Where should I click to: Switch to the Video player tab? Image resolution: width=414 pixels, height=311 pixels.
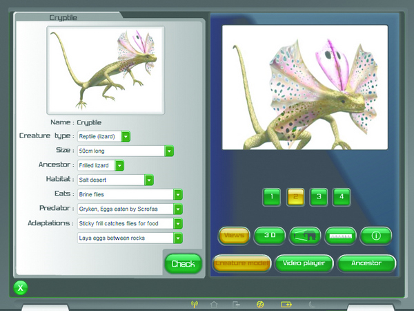click(304, 263)
